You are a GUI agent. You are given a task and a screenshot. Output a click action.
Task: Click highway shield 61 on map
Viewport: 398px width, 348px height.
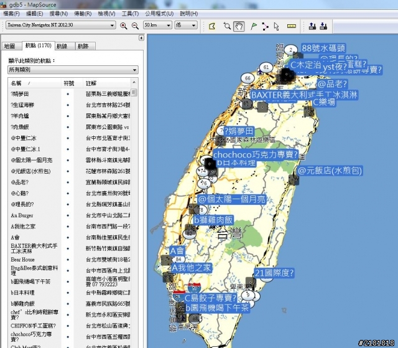(266, 68)
